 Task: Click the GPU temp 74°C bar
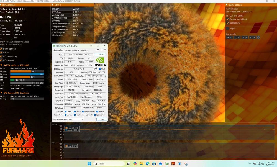[x=27, y=71]
